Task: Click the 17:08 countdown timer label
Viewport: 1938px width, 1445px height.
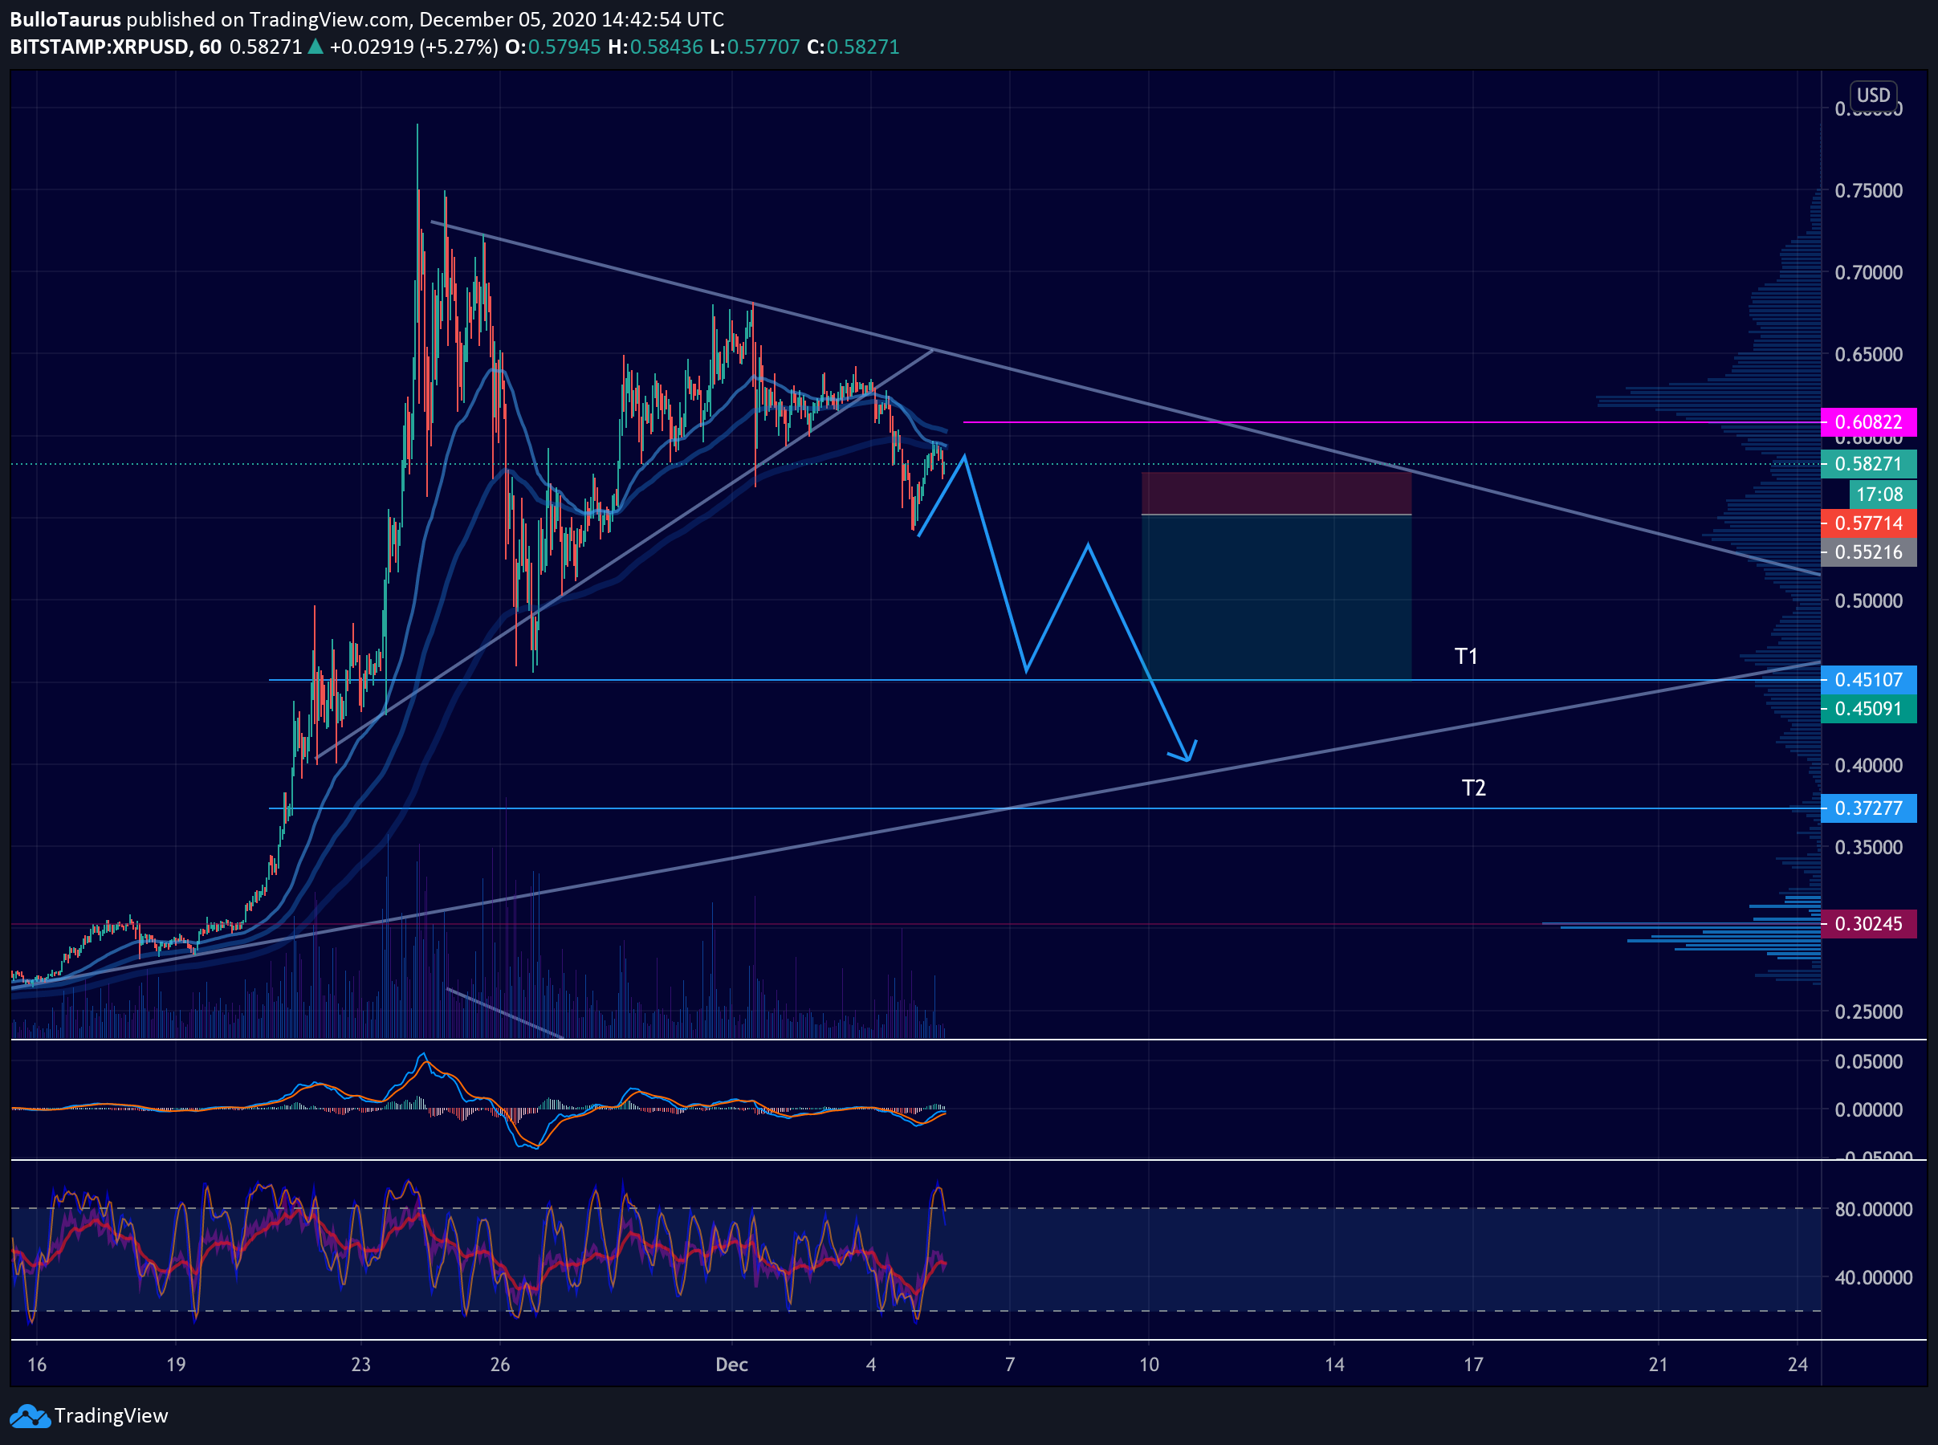Action: tap(1883, 495)
